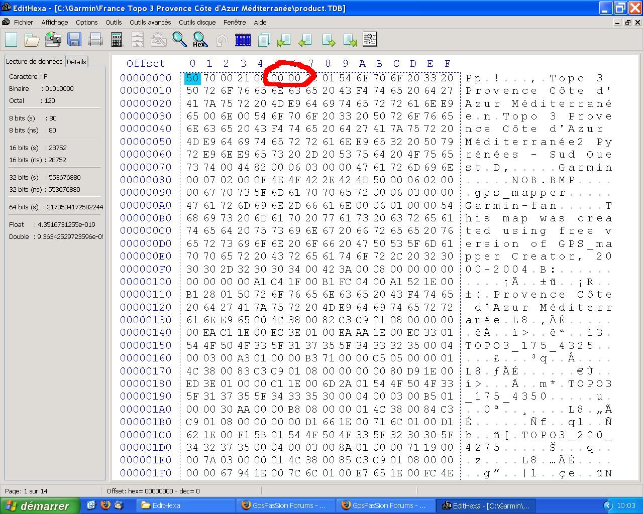
Task: Click the démarrer Start button
Action: pyautogui.click(x=40, y=506)
